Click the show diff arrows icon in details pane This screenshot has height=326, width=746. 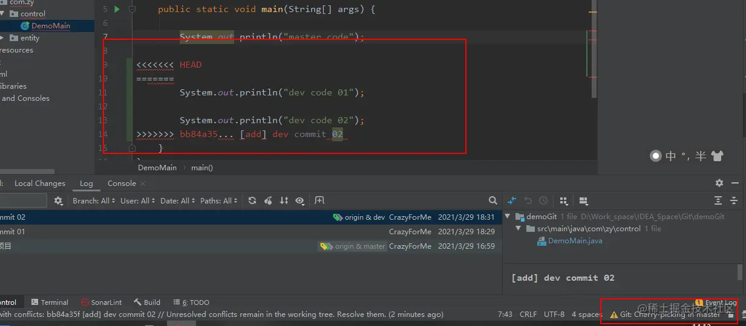pyautogui.click(x=512, y=200)
